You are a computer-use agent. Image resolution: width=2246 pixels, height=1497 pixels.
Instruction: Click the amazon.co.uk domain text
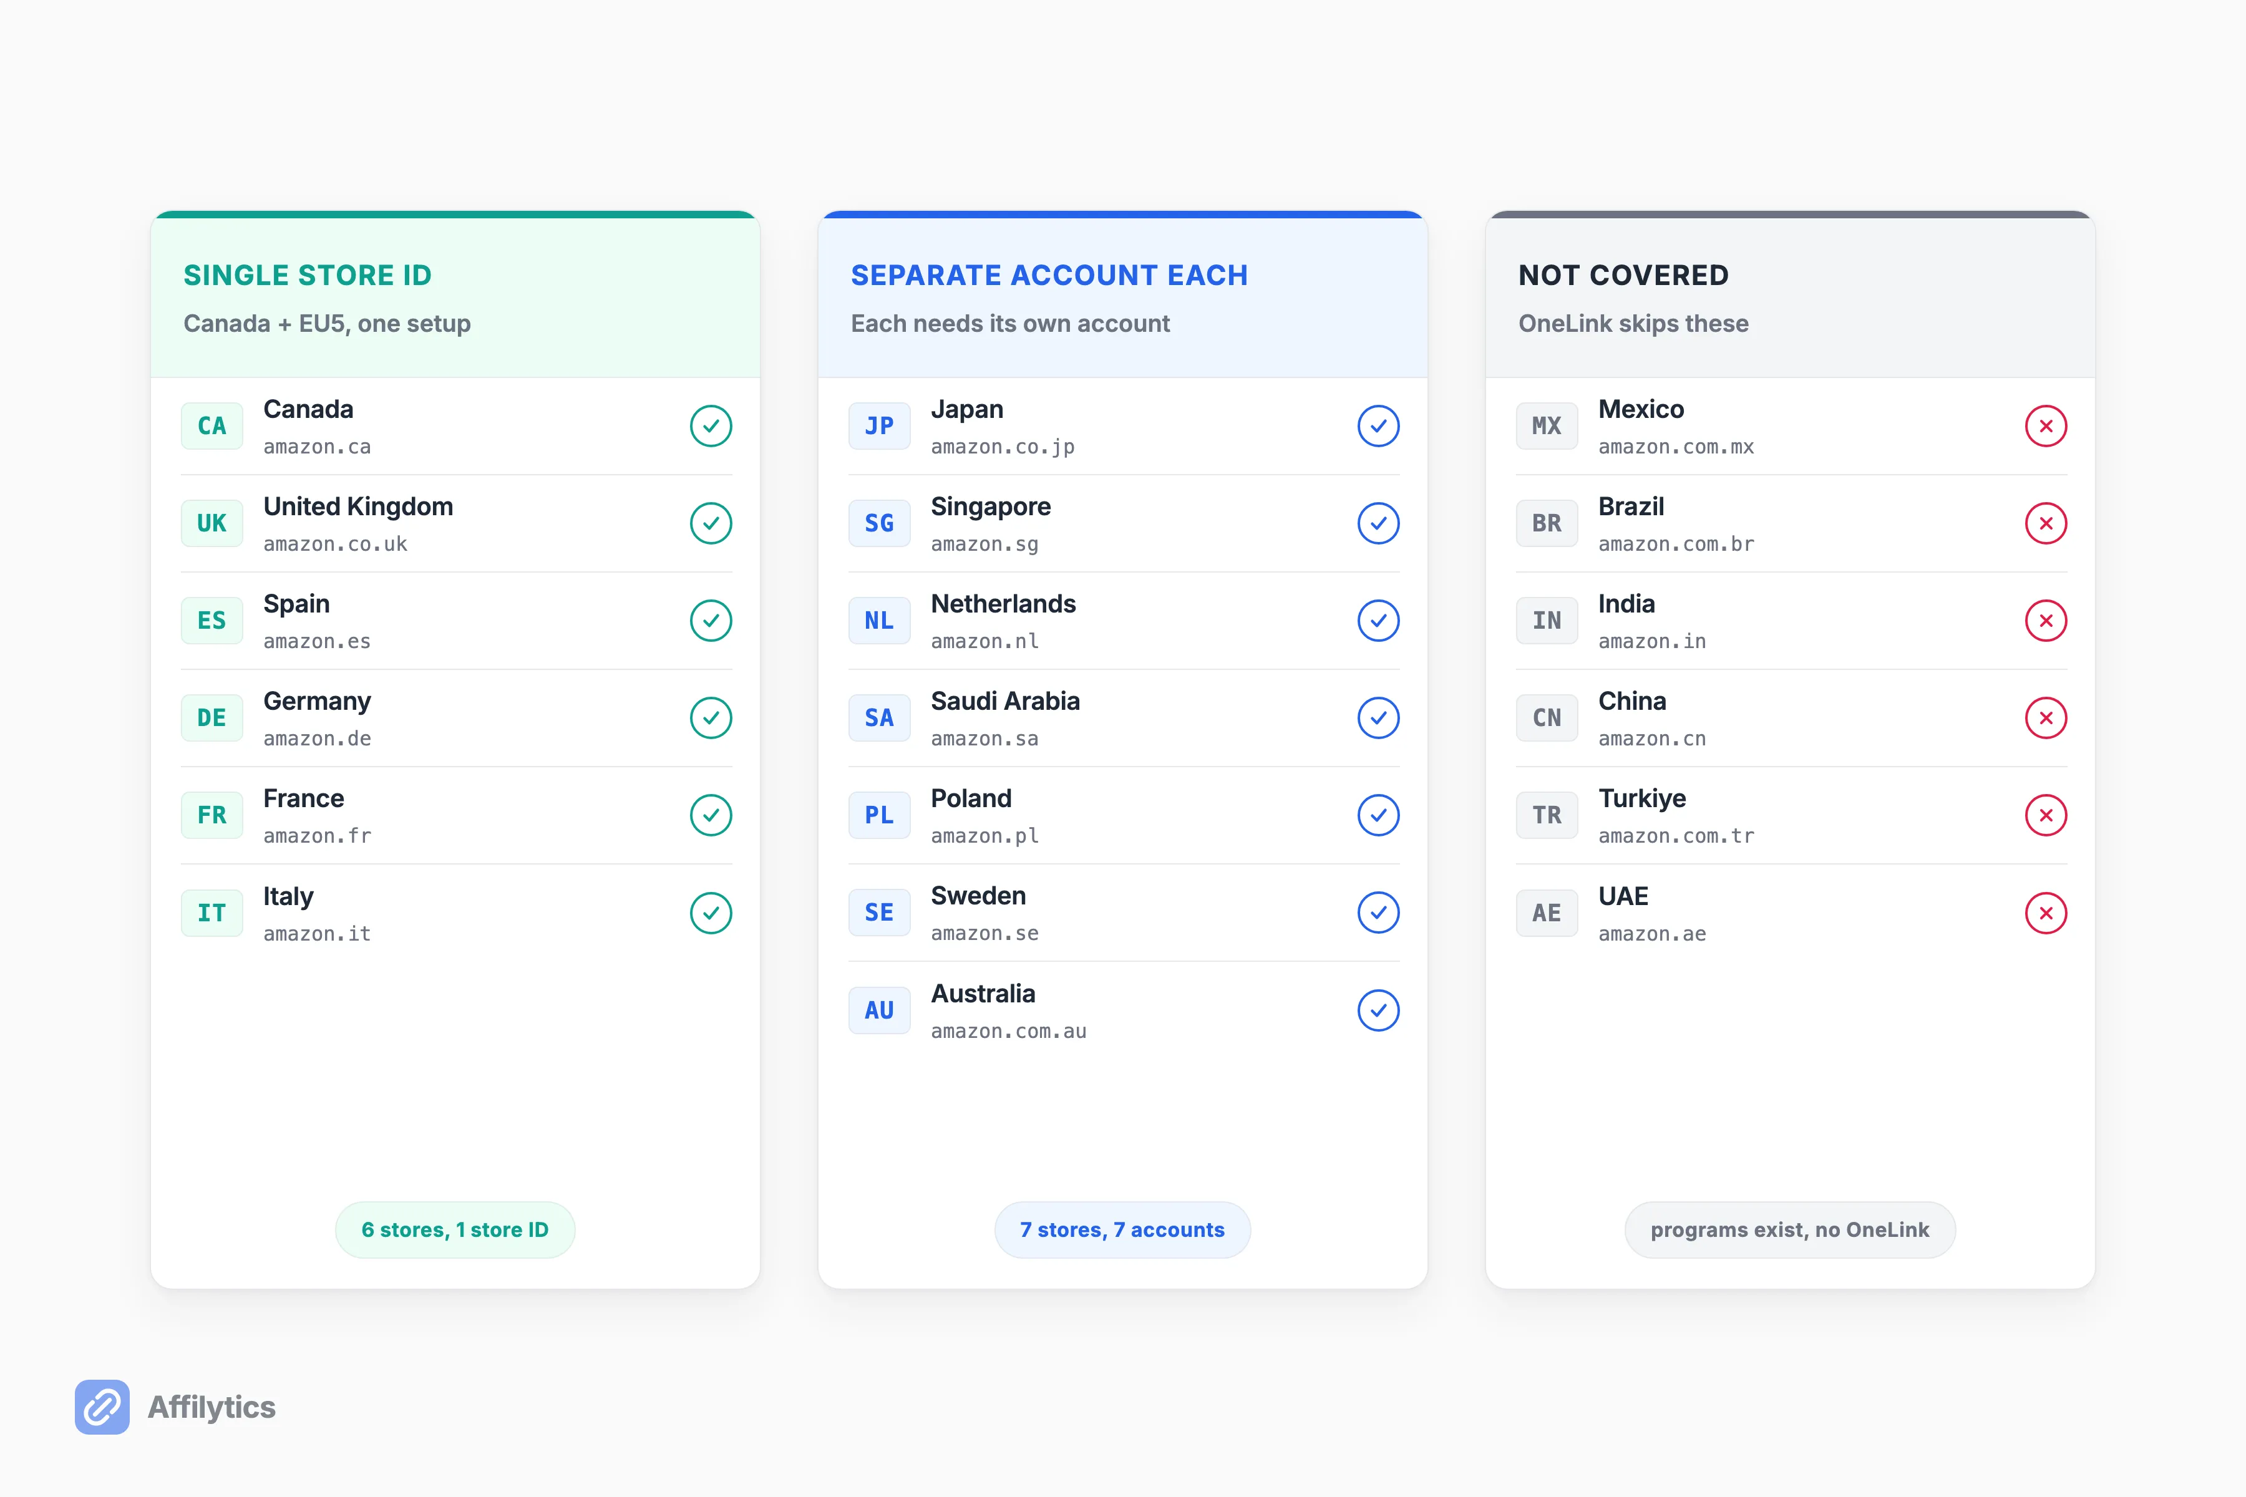tap(335, 544)
